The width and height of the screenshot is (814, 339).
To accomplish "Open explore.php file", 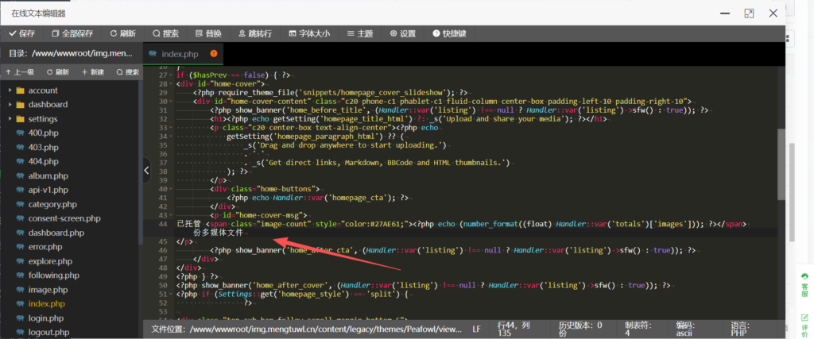I will [50, 261].
